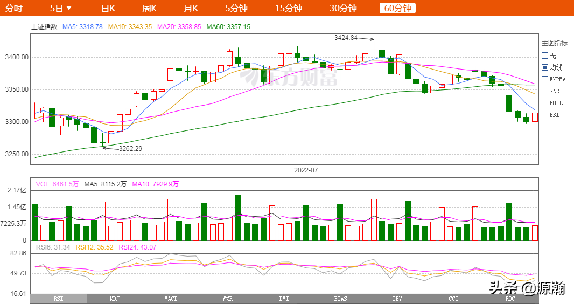Select the RSI indicator tab

(x=59, y=299)
